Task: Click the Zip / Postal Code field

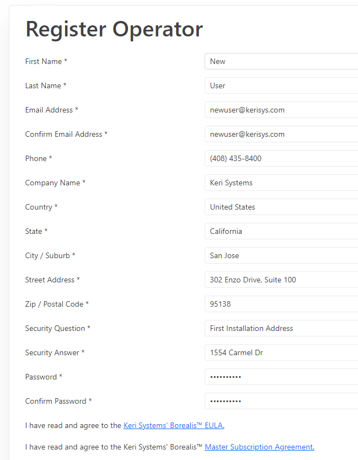Action: click(281, 304)
